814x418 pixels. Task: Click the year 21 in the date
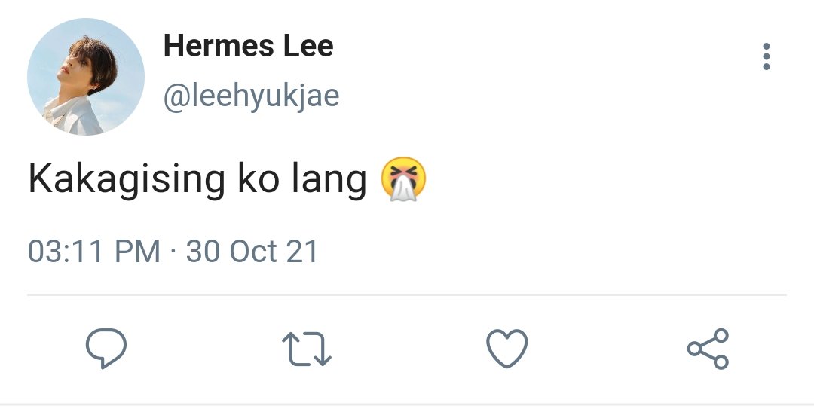click(301, 251)
